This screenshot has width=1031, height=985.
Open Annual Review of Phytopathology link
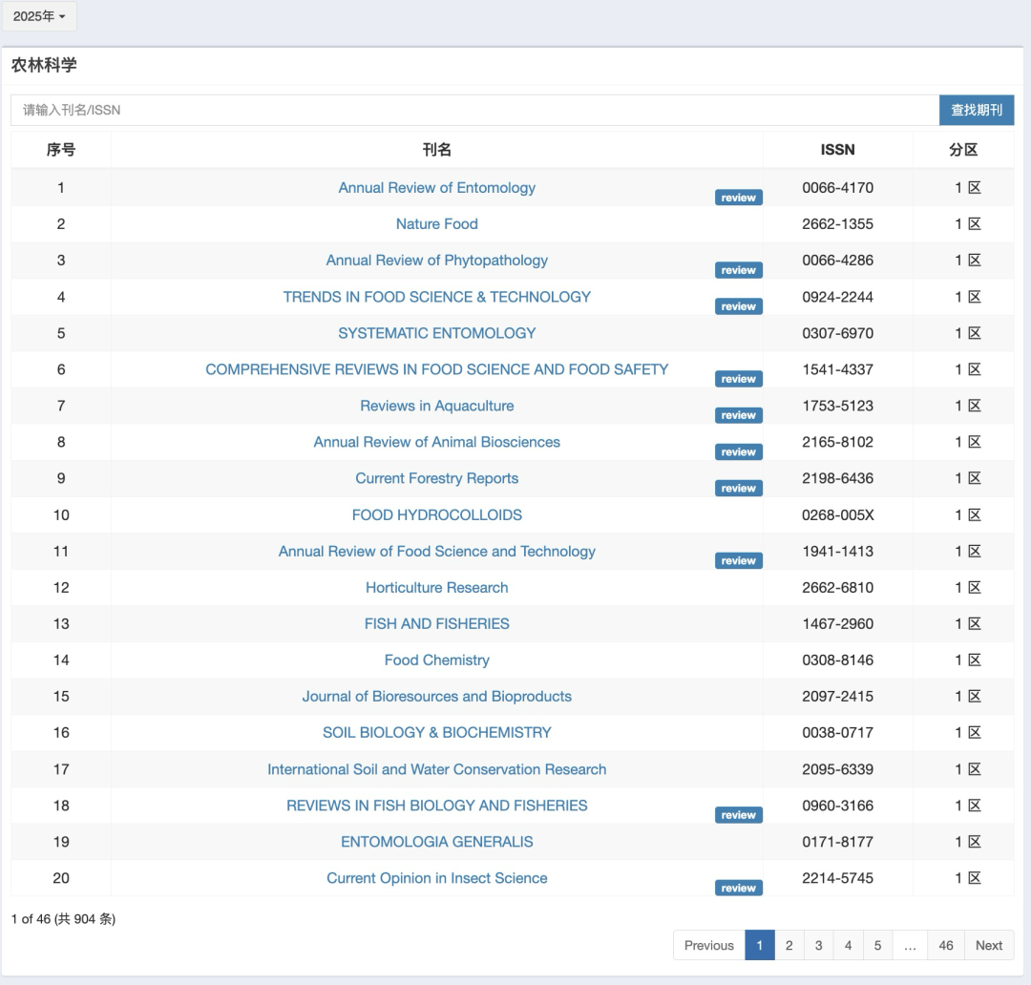(436, 261)
